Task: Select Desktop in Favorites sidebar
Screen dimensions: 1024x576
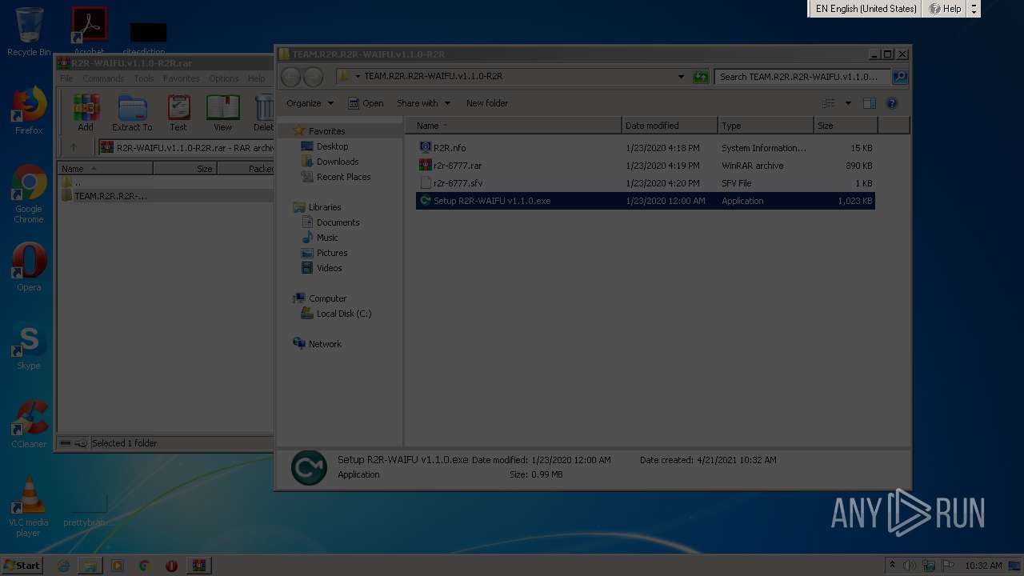Action: click(x=332, y=146)
